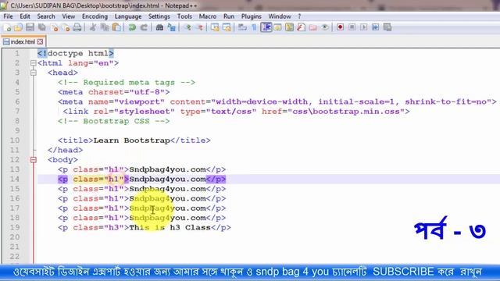Click line number 14 in the margin
500x281 pixels.
click(x=14, y=179)
